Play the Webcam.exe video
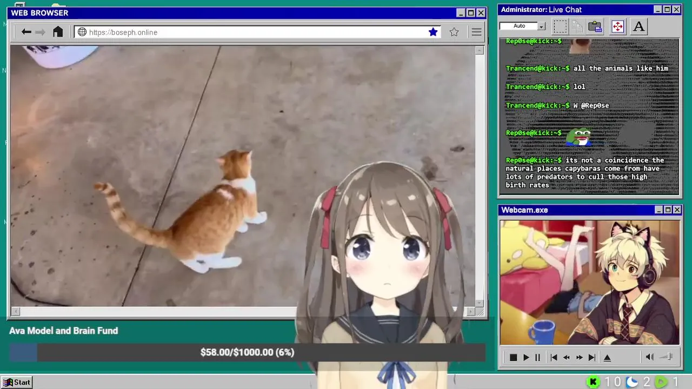 526,357
